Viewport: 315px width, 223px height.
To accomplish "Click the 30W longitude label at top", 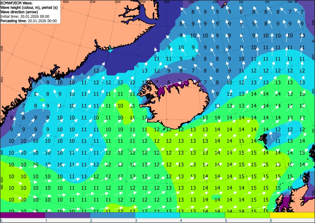I will click(117, 2).
